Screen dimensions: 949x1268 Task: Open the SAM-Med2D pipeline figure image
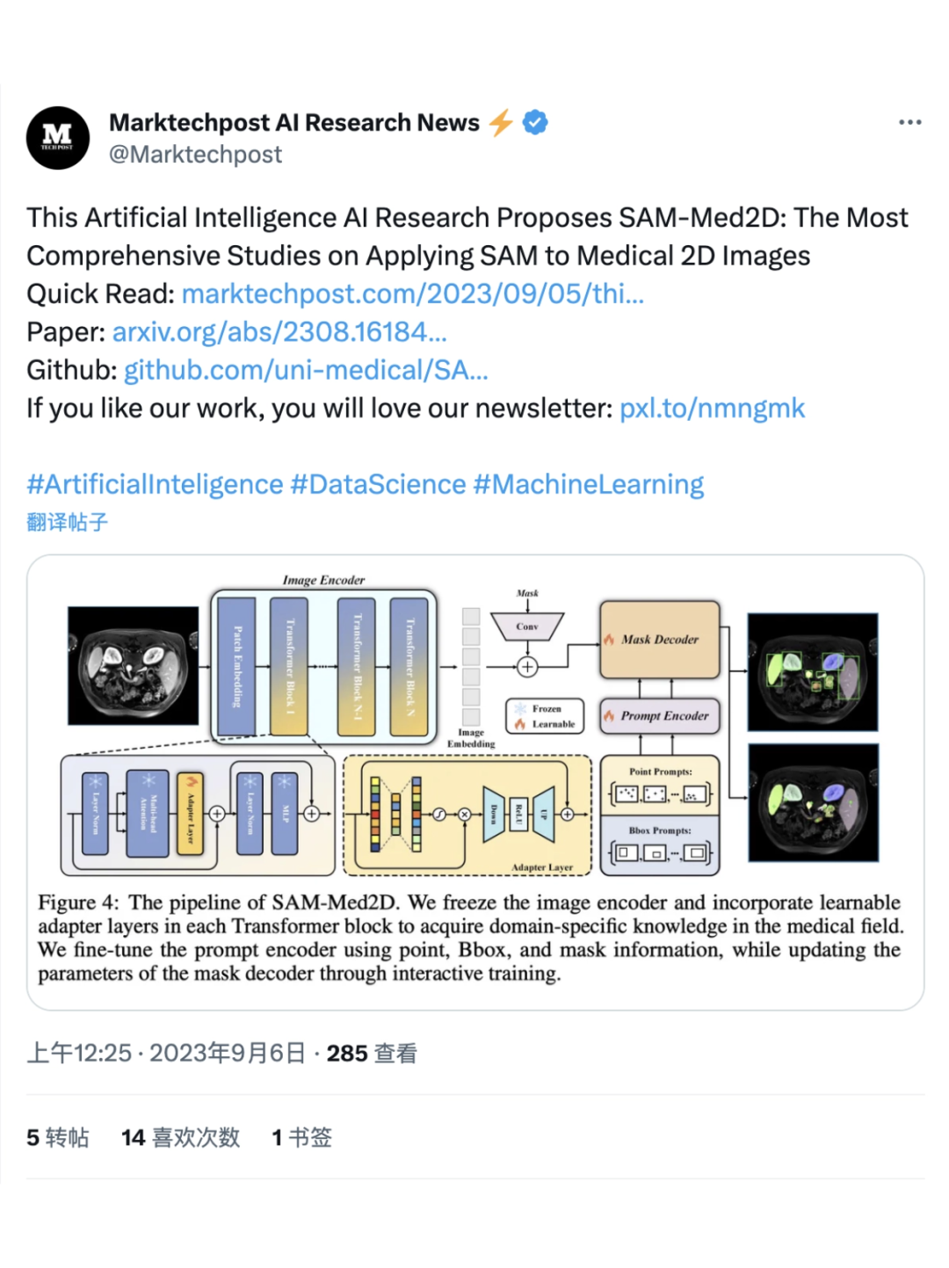tap(475, 782)
